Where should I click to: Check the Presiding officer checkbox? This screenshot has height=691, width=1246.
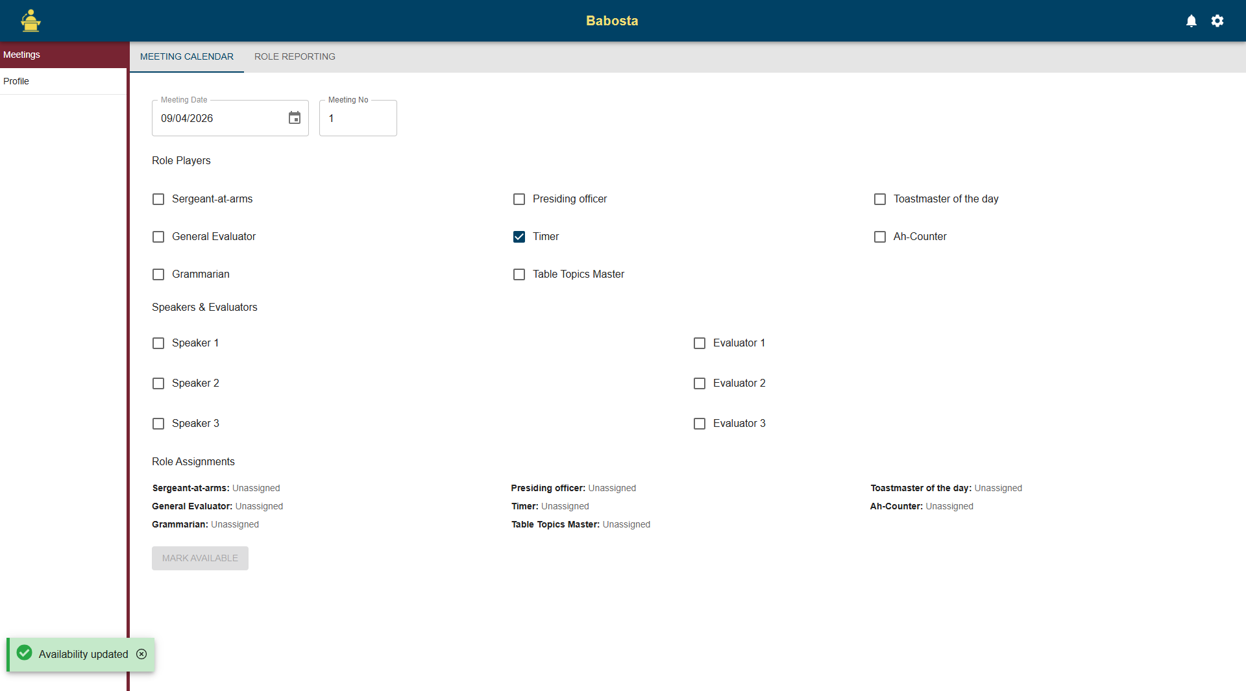tap(519, 199)
